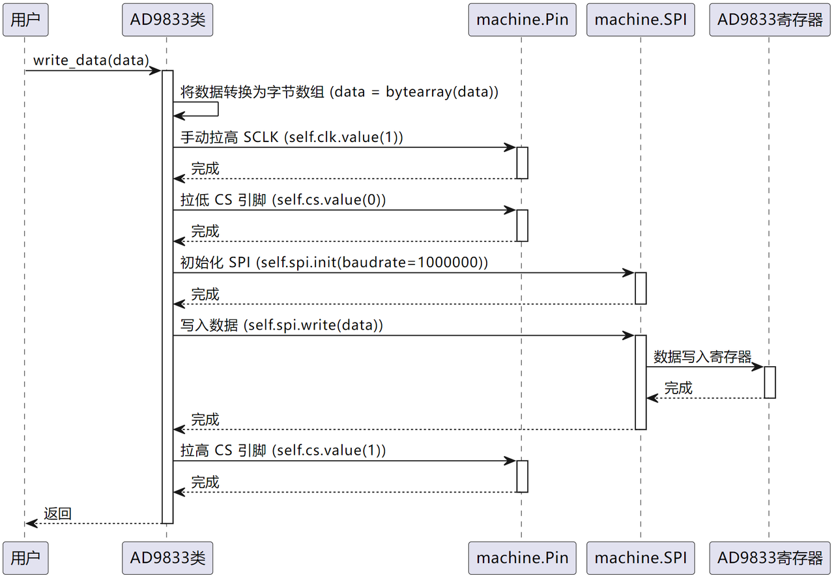Click the 初始化 SPI baudrate message label
This screenshot has height=578, width=834.
click(334, 262)
